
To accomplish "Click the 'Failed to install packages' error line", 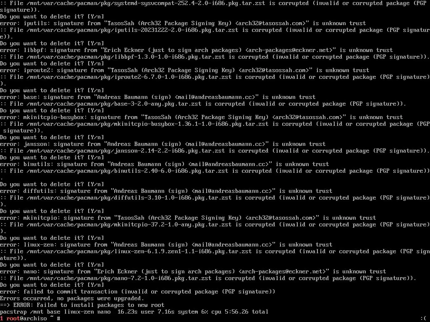I will pyautogui.click(x=82, y=305).
